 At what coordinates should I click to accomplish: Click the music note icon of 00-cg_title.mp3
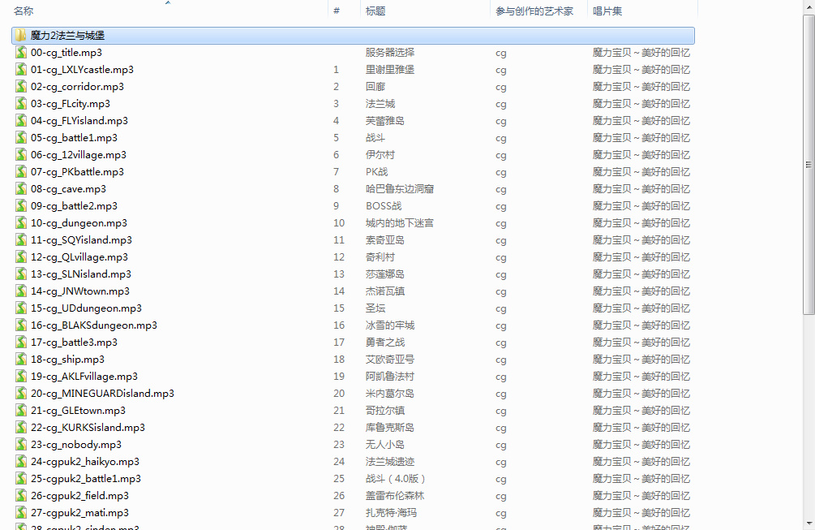pyautogui.click(x=20, y=52)
